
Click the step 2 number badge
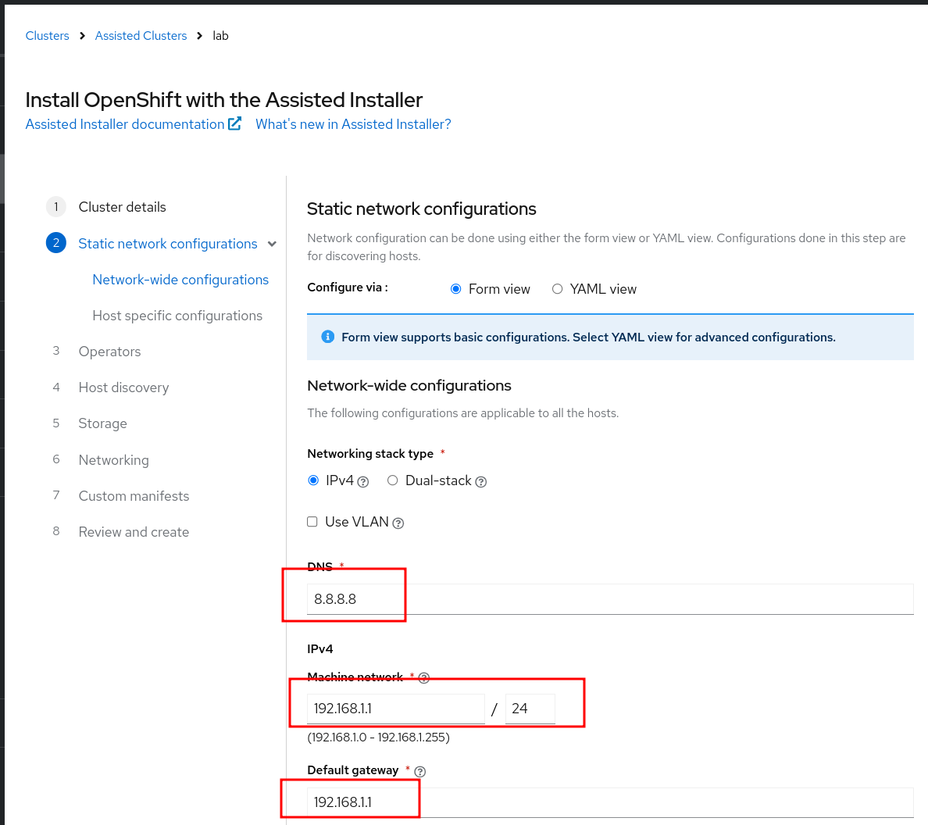pos(56,243)
